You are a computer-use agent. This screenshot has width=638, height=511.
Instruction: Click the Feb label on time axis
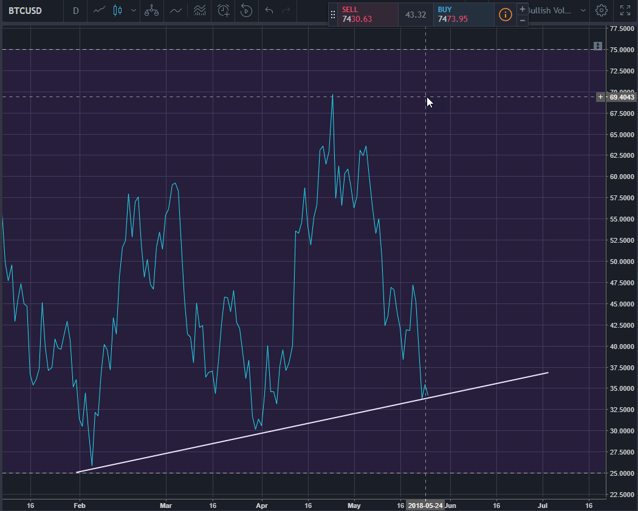point(80,506)
